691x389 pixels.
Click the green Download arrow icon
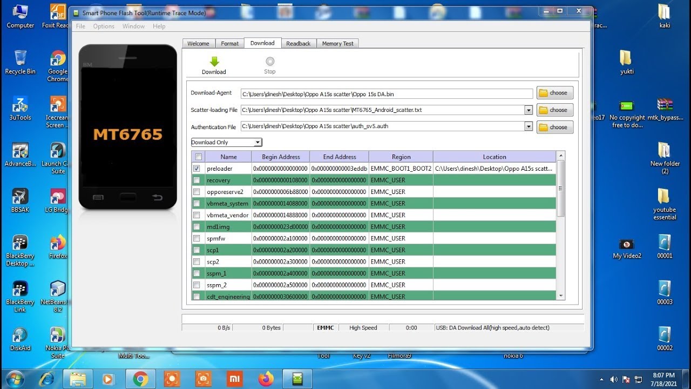tap(214, 62)
